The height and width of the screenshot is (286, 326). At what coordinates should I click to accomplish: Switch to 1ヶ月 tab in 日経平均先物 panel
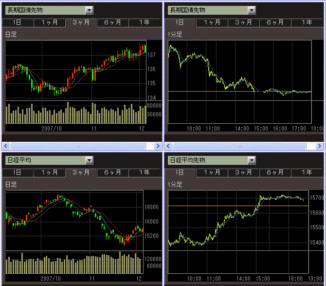click(x=212, y=172)
